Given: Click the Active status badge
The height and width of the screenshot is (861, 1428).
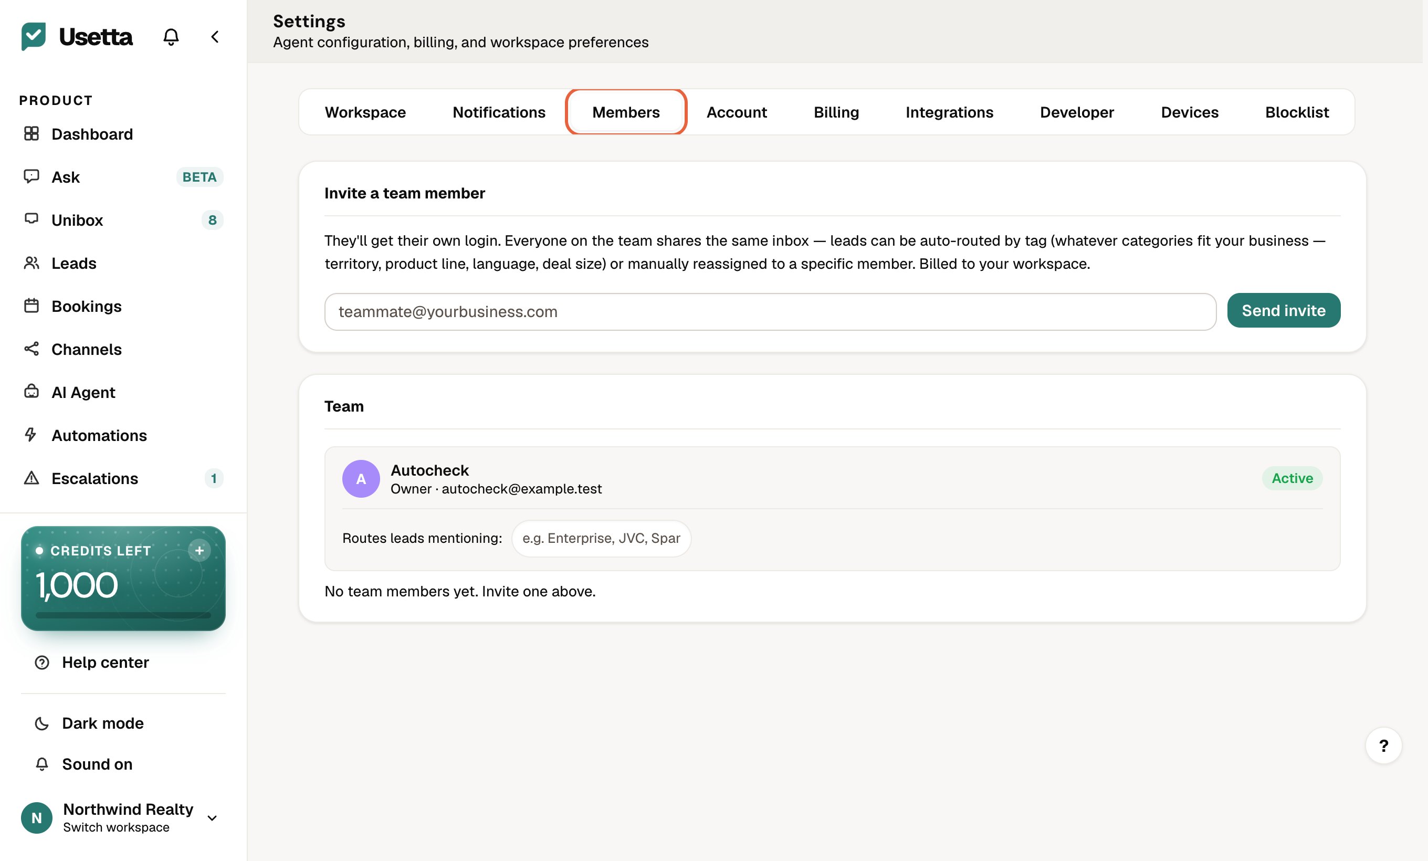Looking at the screenshot, I should 1292,479.
